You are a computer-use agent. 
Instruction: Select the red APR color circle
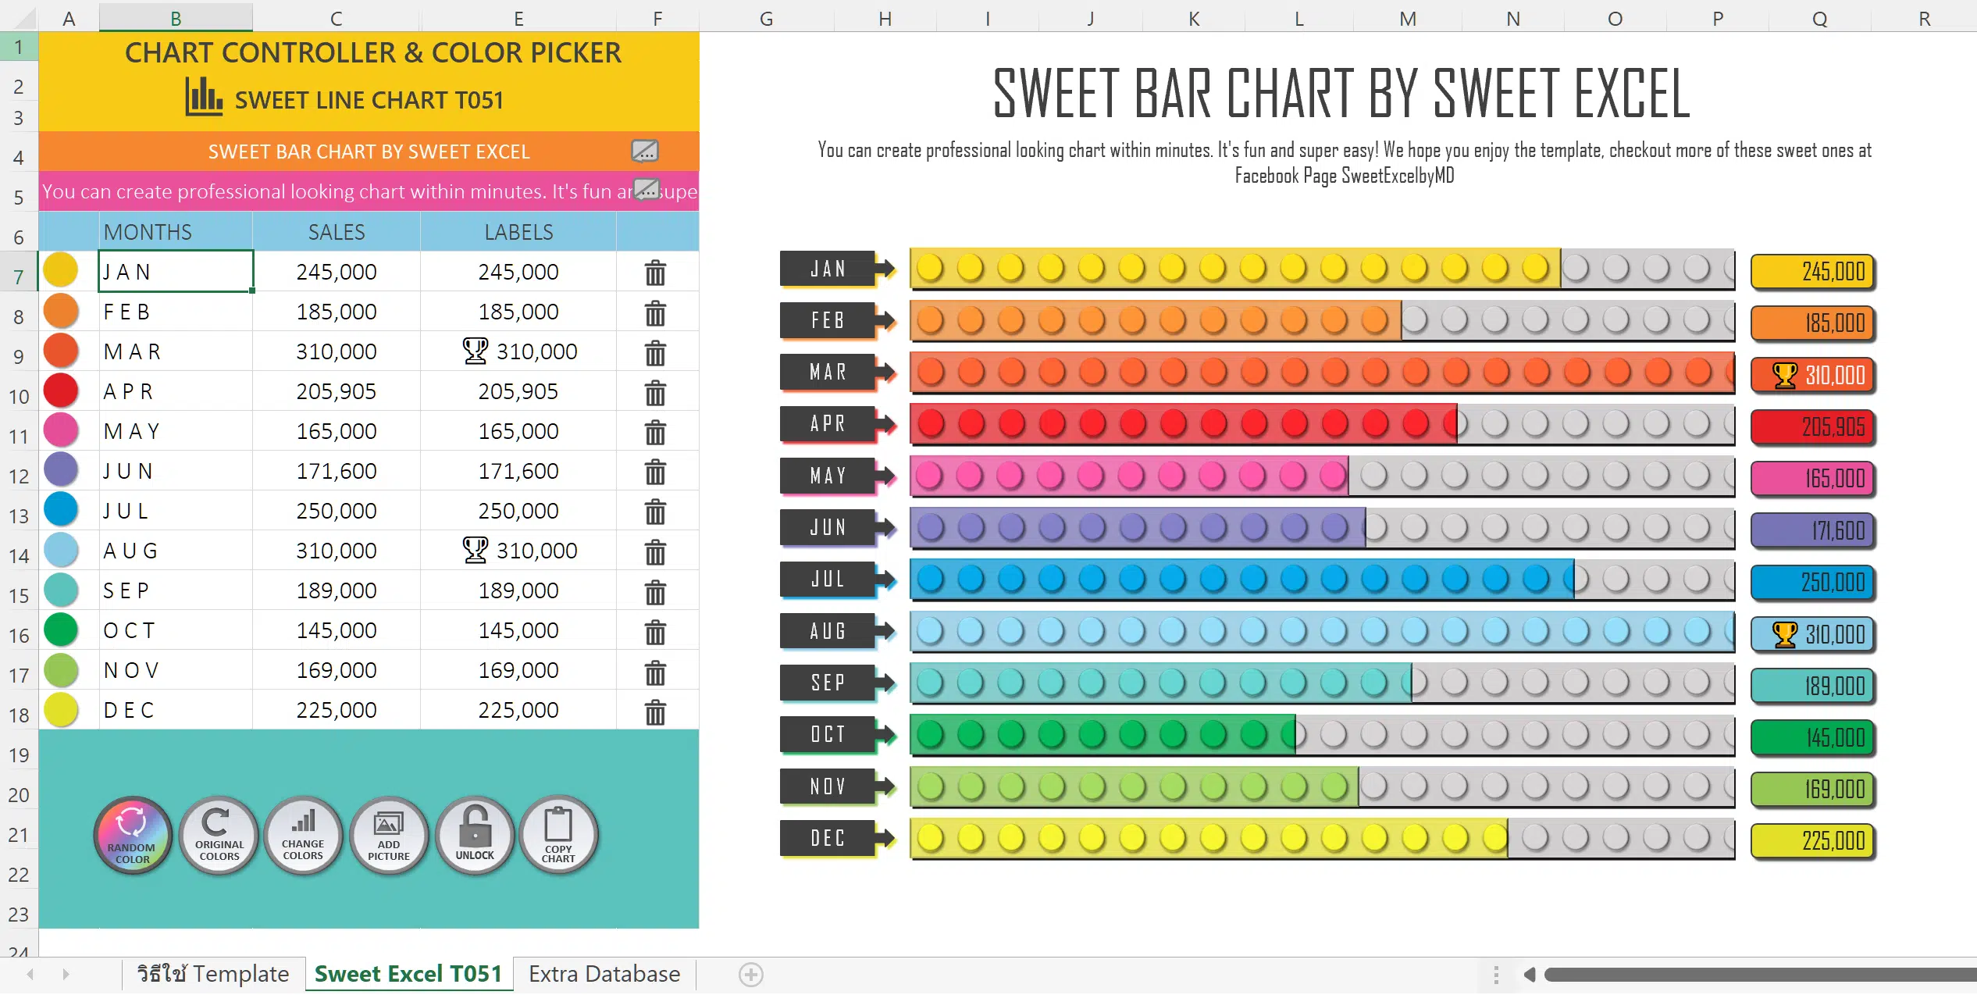click(61, 390)
